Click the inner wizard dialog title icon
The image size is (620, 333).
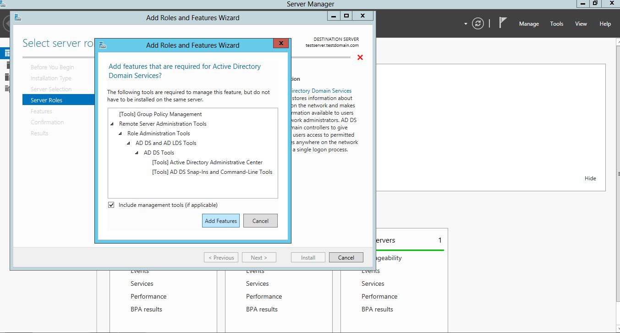tap(103, 45)
